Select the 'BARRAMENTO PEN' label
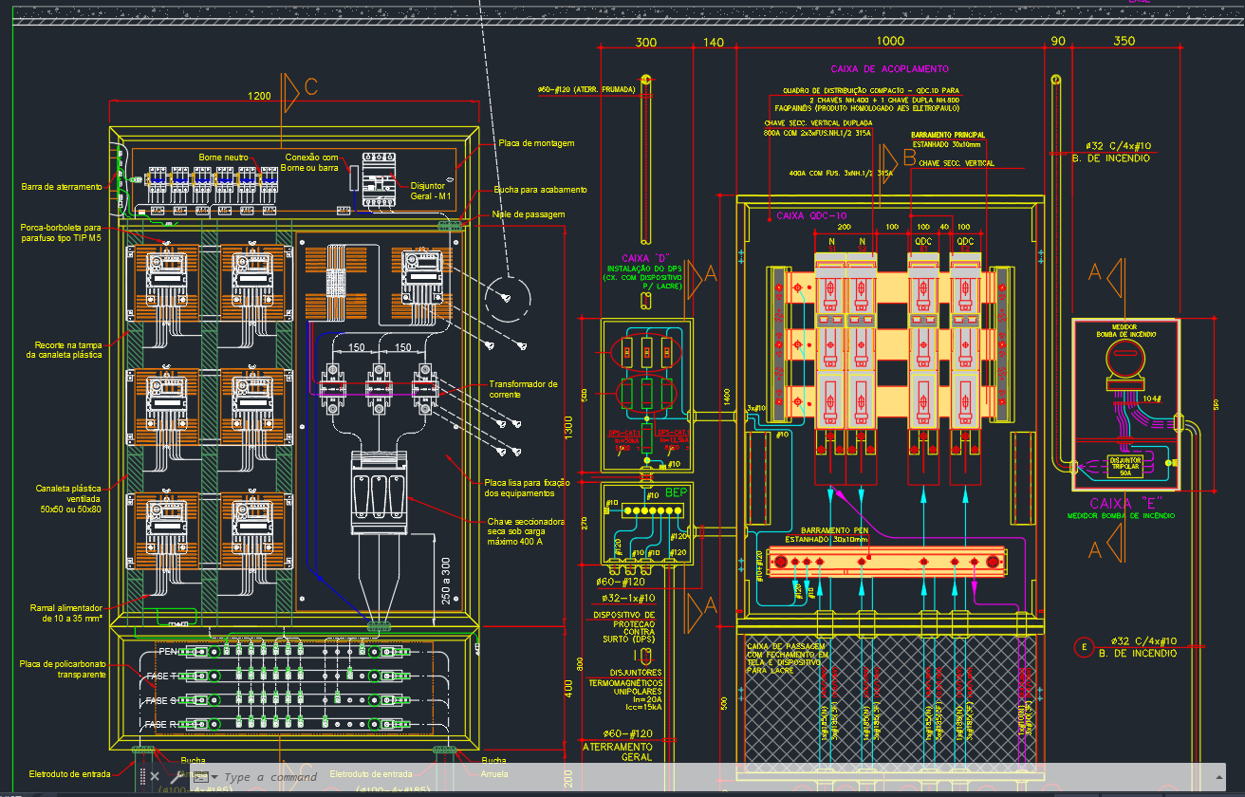 pos(835,530)
